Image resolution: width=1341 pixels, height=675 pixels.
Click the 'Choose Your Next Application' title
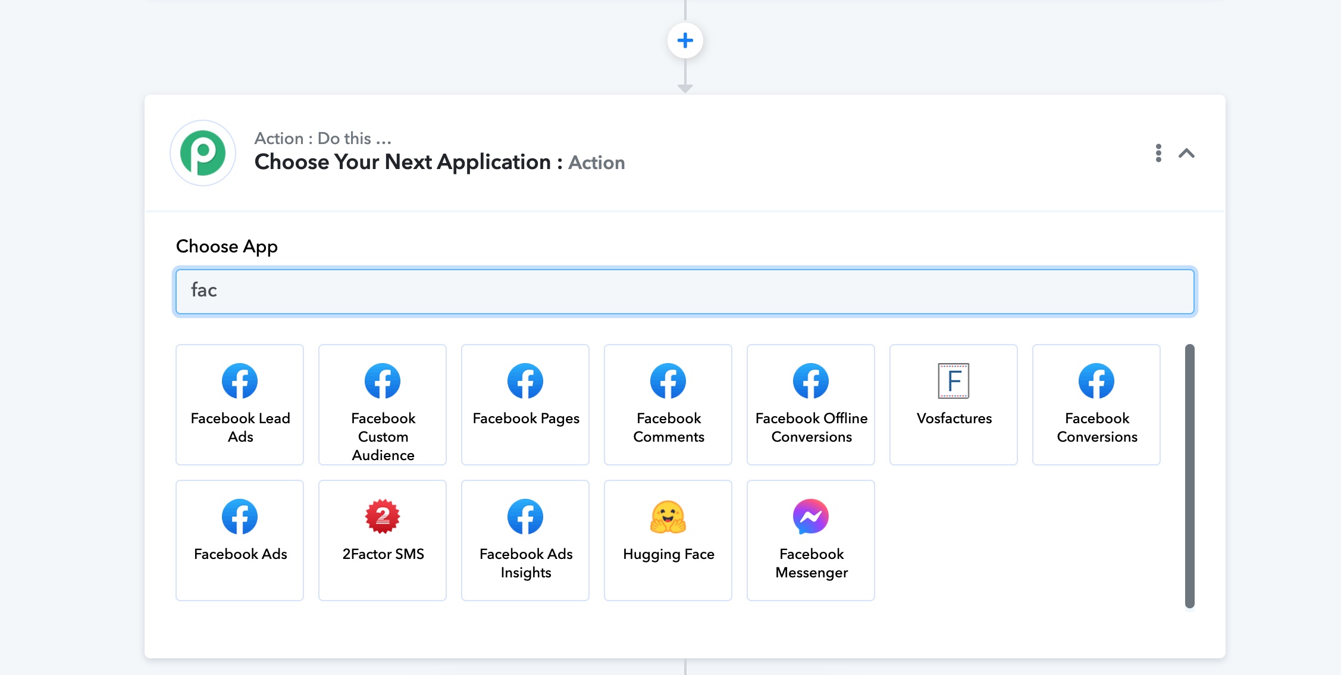click(403, 162)
